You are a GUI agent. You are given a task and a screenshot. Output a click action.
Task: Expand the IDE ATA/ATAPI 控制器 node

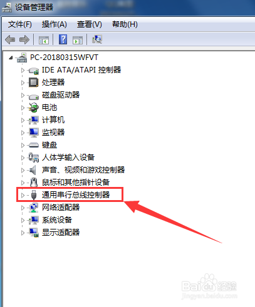[x=23, y=70]
